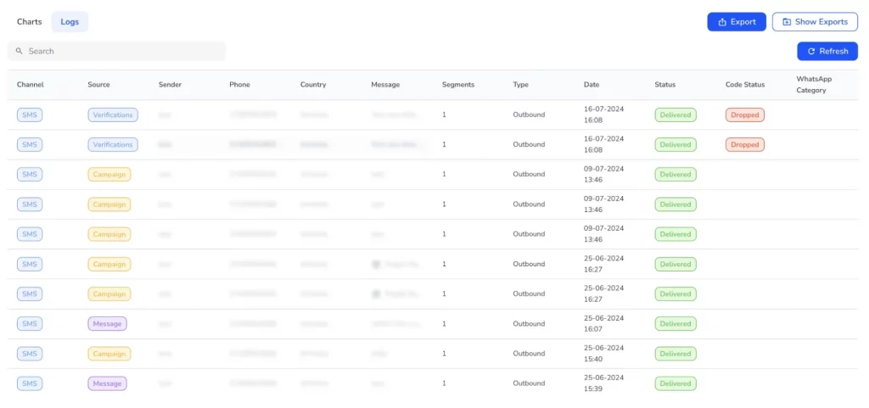Click the Delivered badge in the 15:40 row
Viewport: 869px width, 408px height.
click(x=676, y=354)
